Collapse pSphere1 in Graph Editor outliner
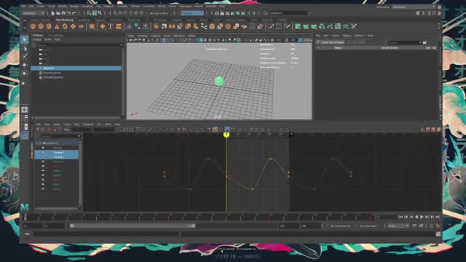466x262 pixels. click(x=37, y=143)
